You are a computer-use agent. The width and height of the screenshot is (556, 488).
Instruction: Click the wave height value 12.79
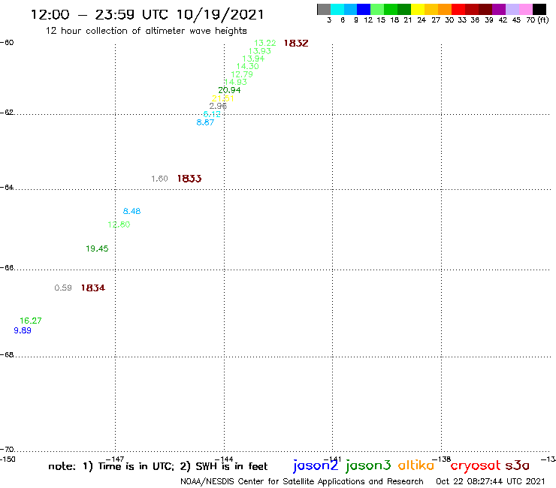pos(242,74)
